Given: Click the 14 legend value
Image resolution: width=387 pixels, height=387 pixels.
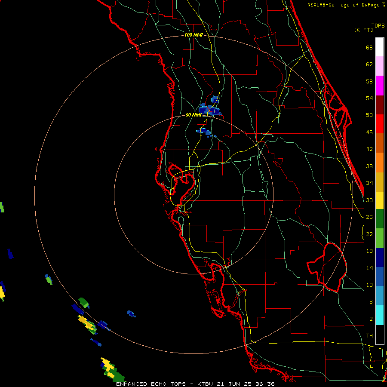Looking at the screenshot, I should coord(369,268).
